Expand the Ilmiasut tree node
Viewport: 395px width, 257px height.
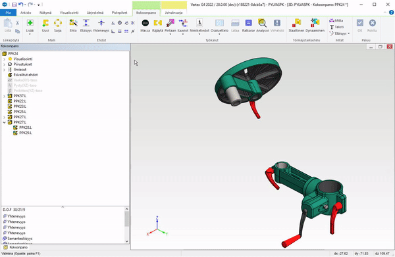coord(5,70)
